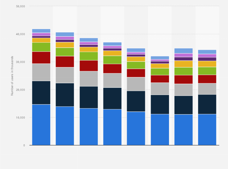Select the bright blue base segment of the tallest bar
Screen dimensions: 228x169
click(x=41, y=125)
